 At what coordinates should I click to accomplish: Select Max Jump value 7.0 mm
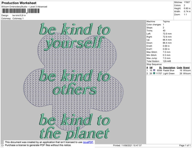(166, 58)
